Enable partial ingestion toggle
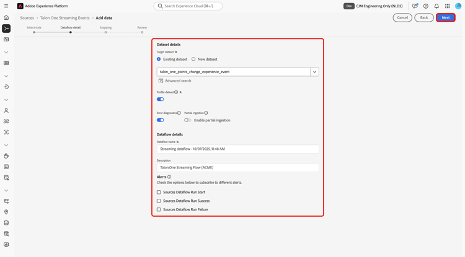This screenshot has height=257, width=465. click(x=188, y=120)
